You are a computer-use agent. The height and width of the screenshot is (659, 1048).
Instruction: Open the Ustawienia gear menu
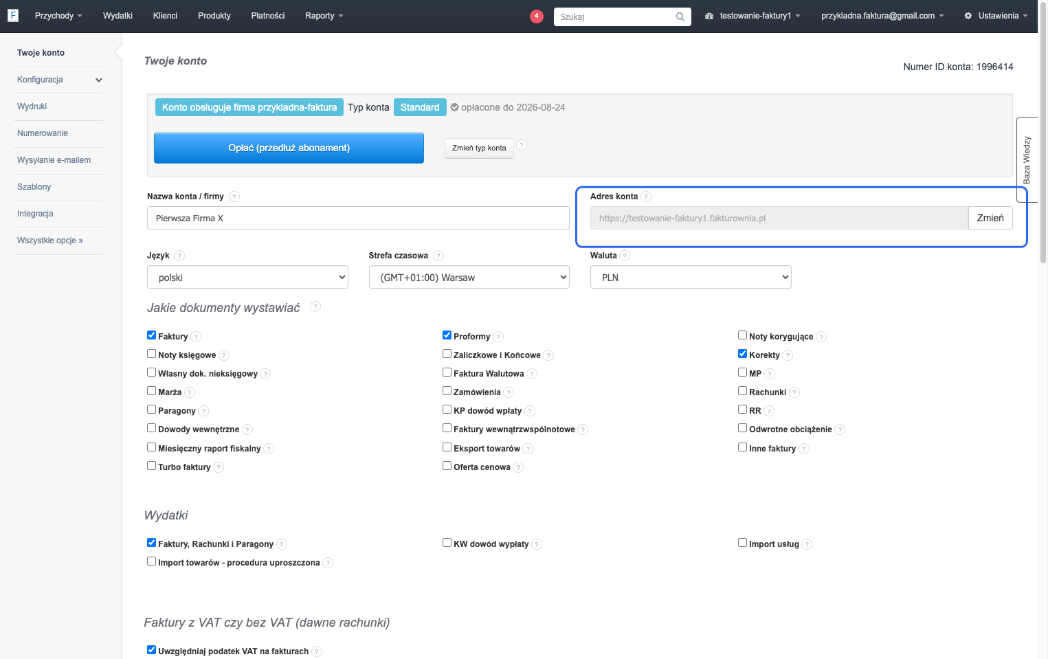[996, 16]
